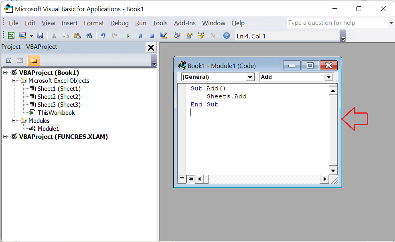Screen dimensions: 395x242
Task: Select Sheet3 (Sheet3) in the project tree
Action: [59, 105]
